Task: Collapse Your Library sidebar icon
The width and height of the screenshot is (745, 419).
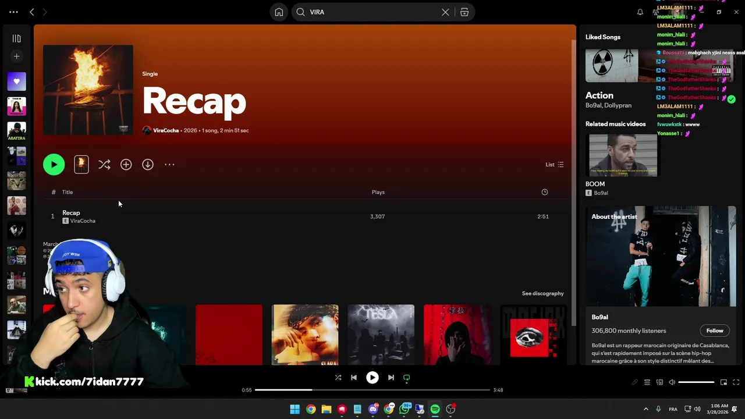Action: point(16,38)
